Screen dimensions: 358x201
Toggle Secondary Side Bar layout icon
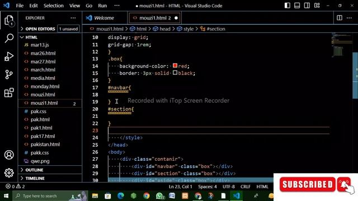point(307,6)
